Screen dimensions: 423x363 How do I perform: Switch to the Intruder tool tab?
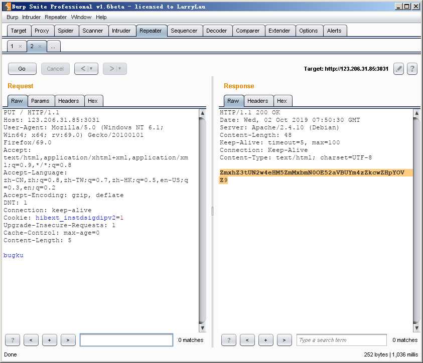point(121,31)
